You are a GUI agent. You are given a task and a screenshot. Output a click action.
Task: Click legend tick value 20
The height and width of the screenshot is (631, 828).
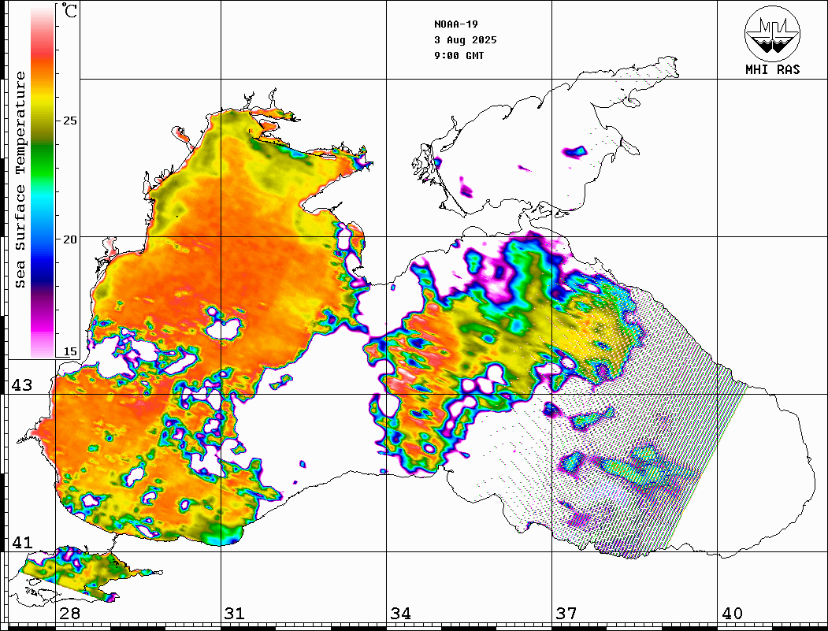click(69, 239)
